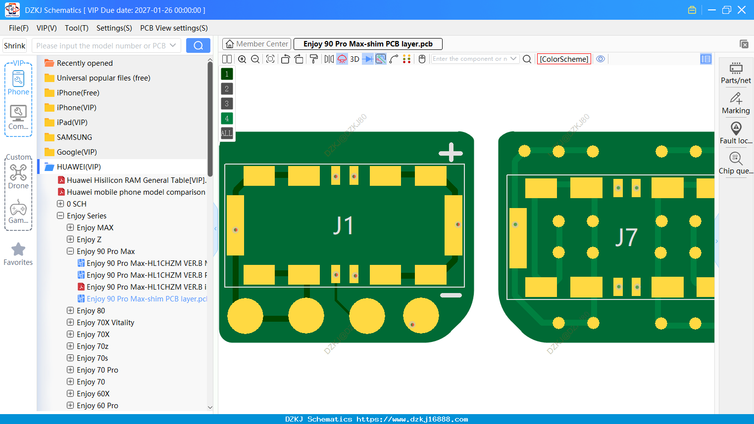The image size is (754, 424).
Task: Collapse the Enjoy Series node
Action: click(60, 215)
